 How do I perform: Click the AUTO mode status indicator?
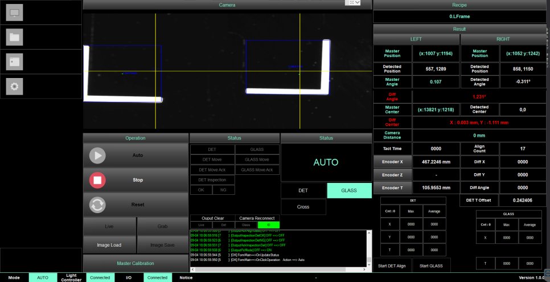(x=43, y=277)
